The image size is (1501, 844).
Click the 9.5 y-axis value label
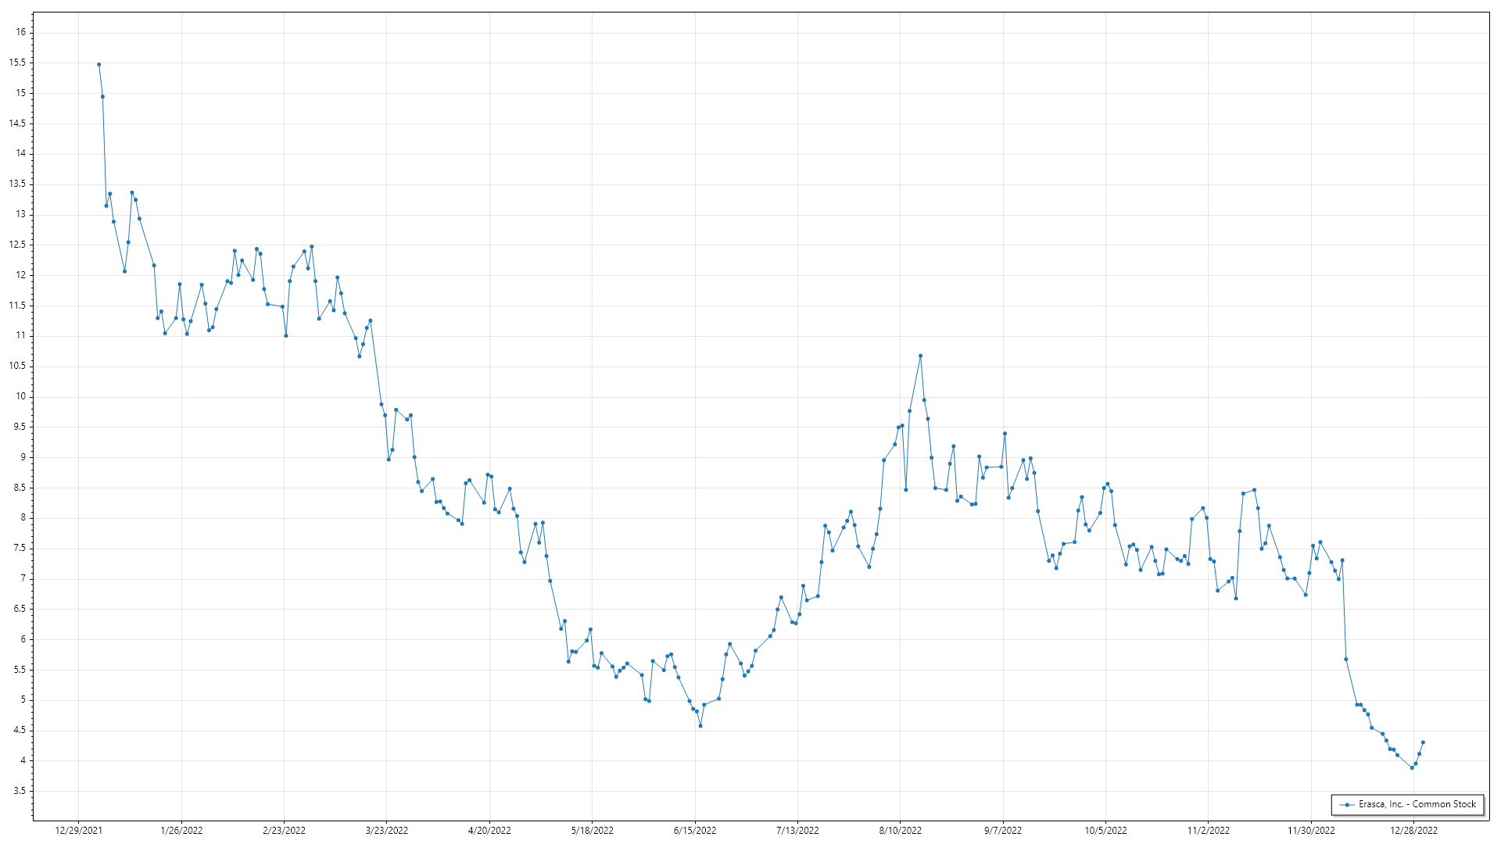(x=19, y=427)
